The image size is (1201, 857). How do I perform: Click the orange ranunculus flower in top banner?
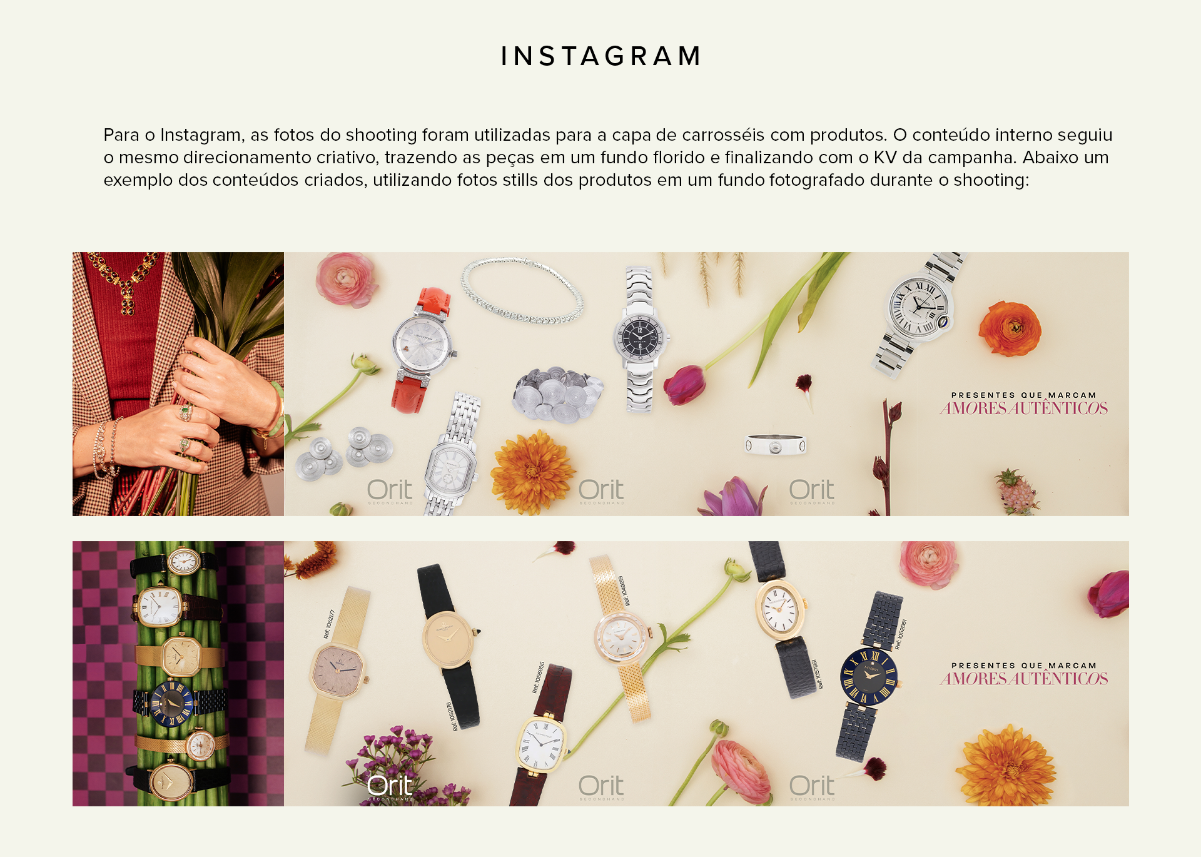[x=1010, y=328]
